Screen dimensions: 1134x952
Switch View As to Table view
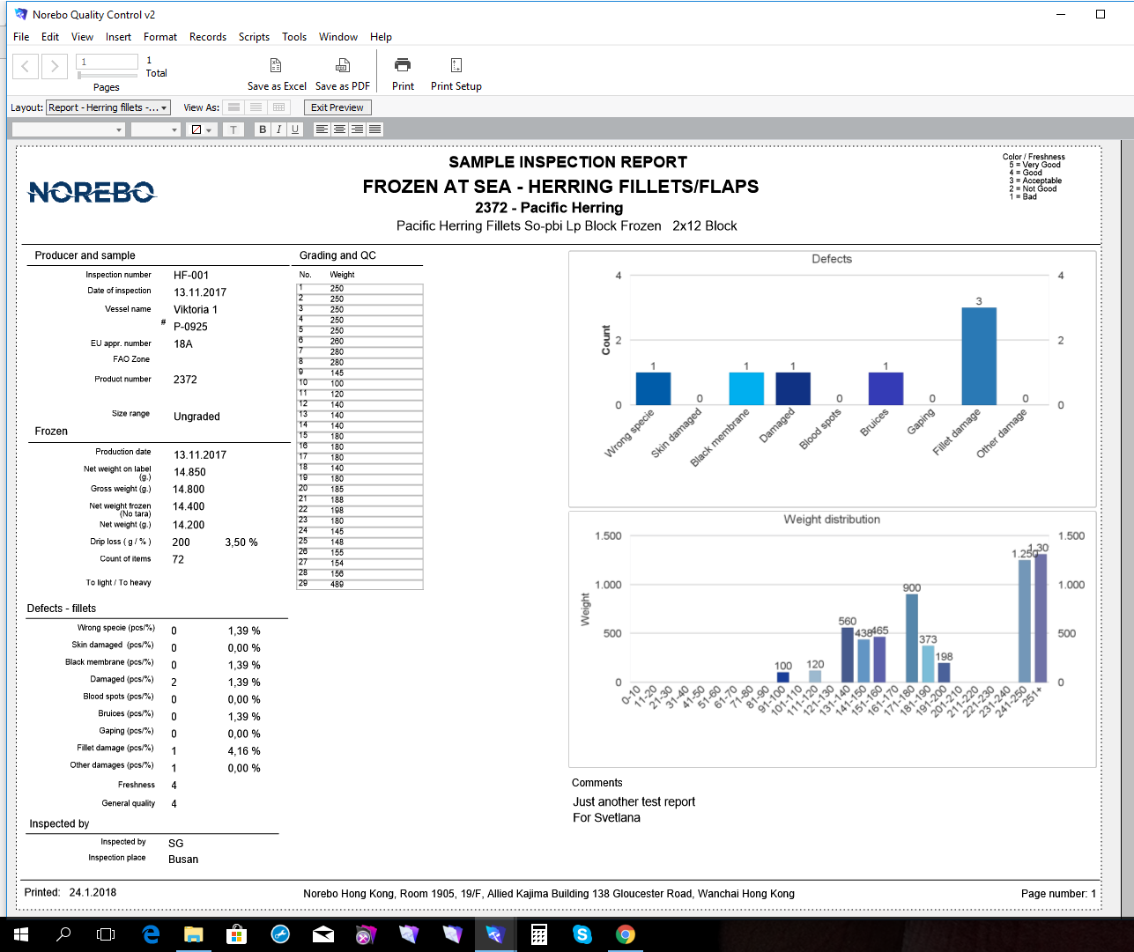click(278, 107)
